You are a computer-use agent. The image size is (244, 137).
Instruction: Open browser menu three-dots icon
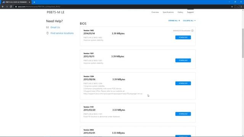[x=241, y=7]
